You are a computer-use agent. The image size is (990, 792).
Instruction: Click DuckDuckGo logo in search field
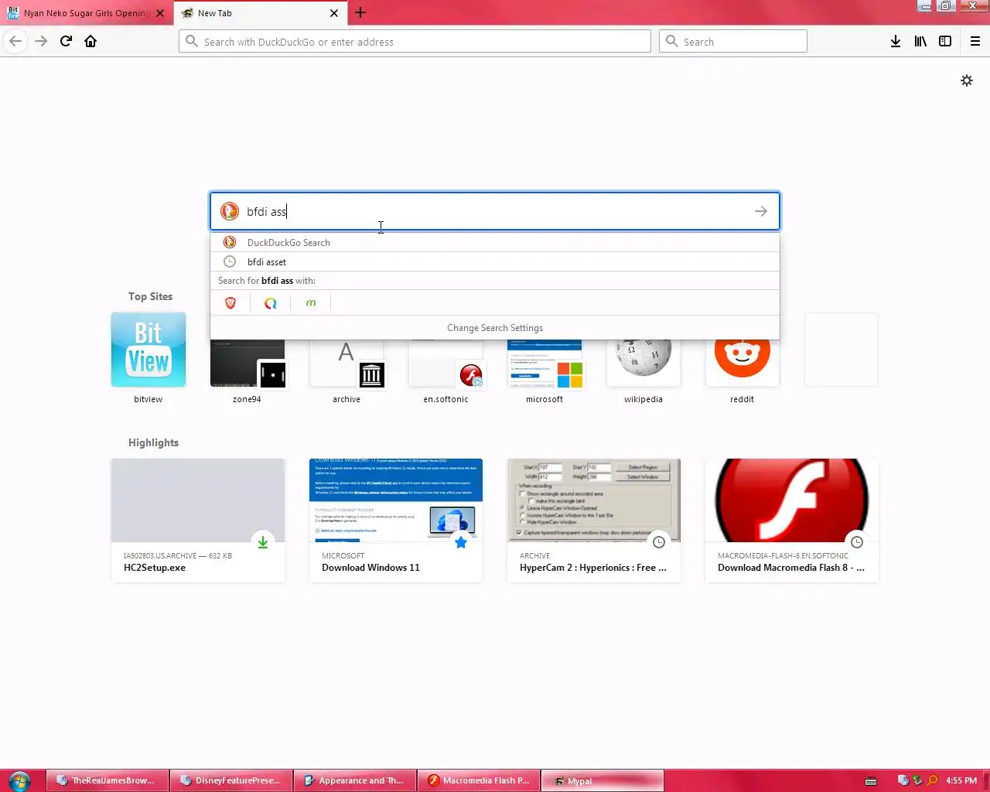pyautogui.click(x=230, y=211)
